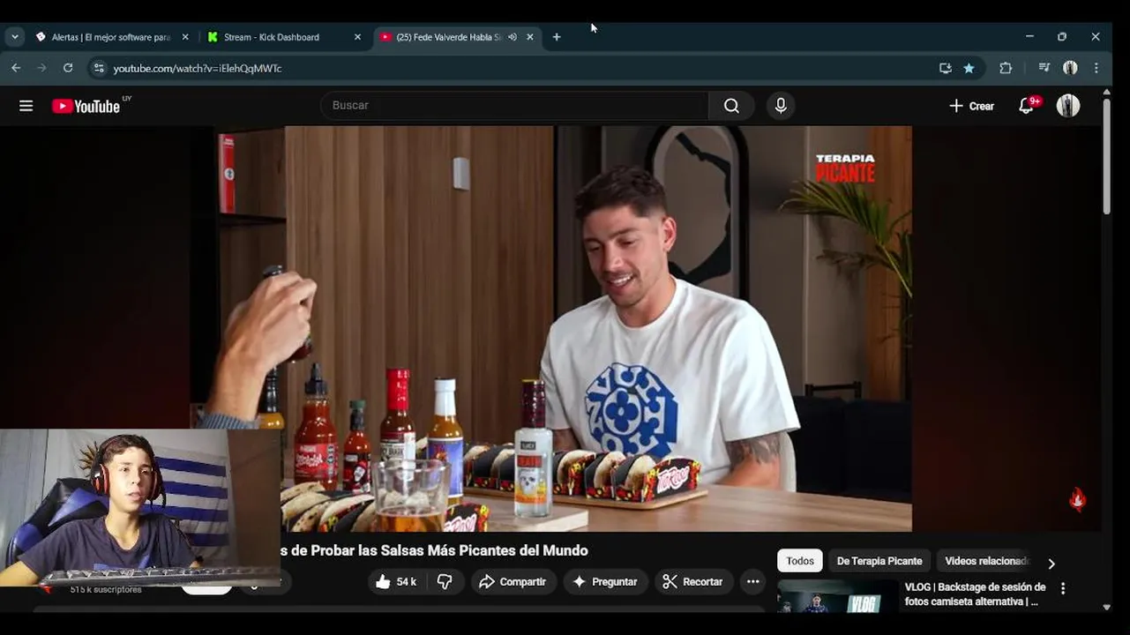Click the video title text

point(434,550)
